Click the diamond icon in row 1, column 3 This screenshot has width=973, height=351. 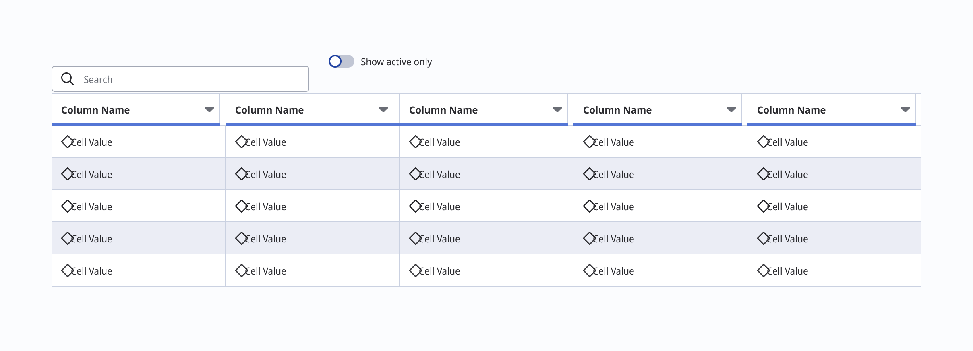point(416,142)
